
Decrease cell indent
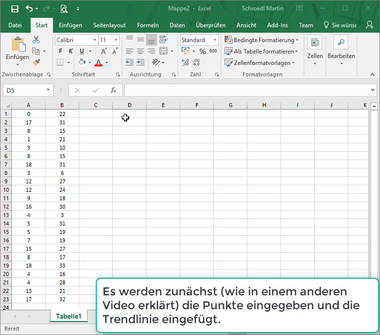(130, 62)
